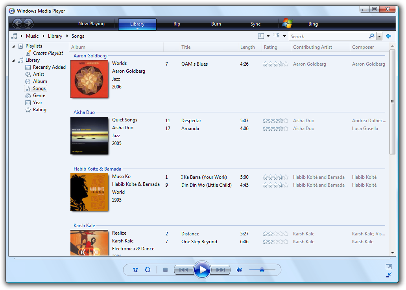Click the scroll up arrow of list

pyautogui.click(x=393, y=46)
